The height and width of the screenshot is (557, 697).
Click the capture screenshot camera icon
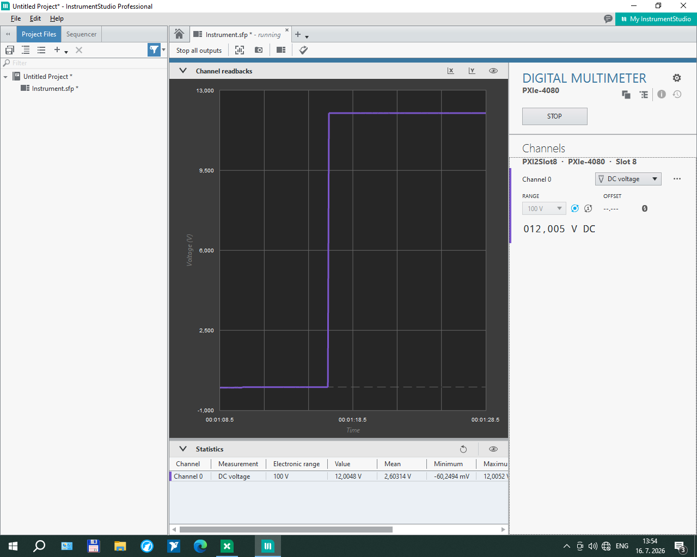pos(259,50)
